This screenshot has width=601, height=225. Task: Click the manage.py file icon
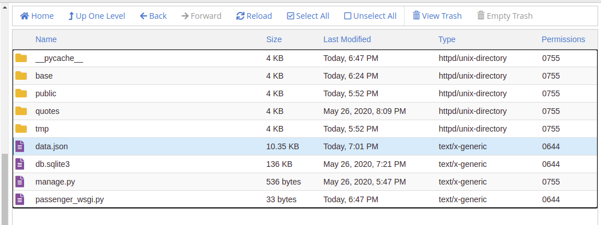(x=20, y=182)
